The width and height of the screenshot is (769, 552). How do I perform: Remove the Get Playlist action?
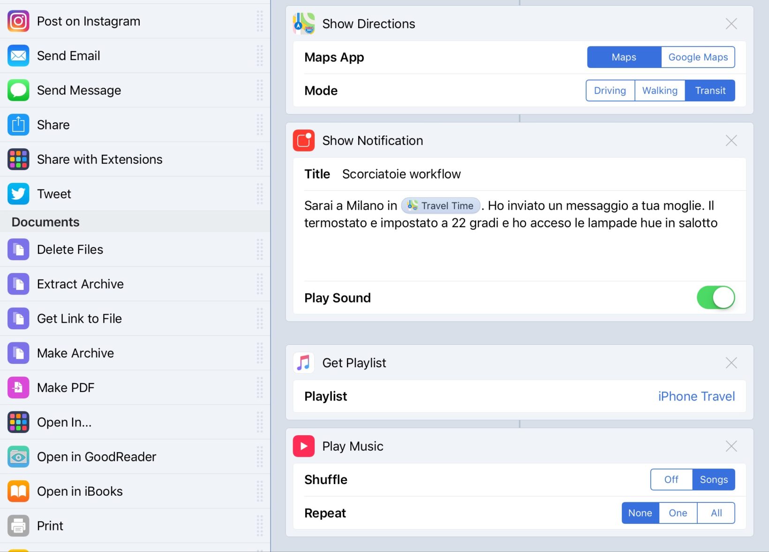(x=731, y=363)
